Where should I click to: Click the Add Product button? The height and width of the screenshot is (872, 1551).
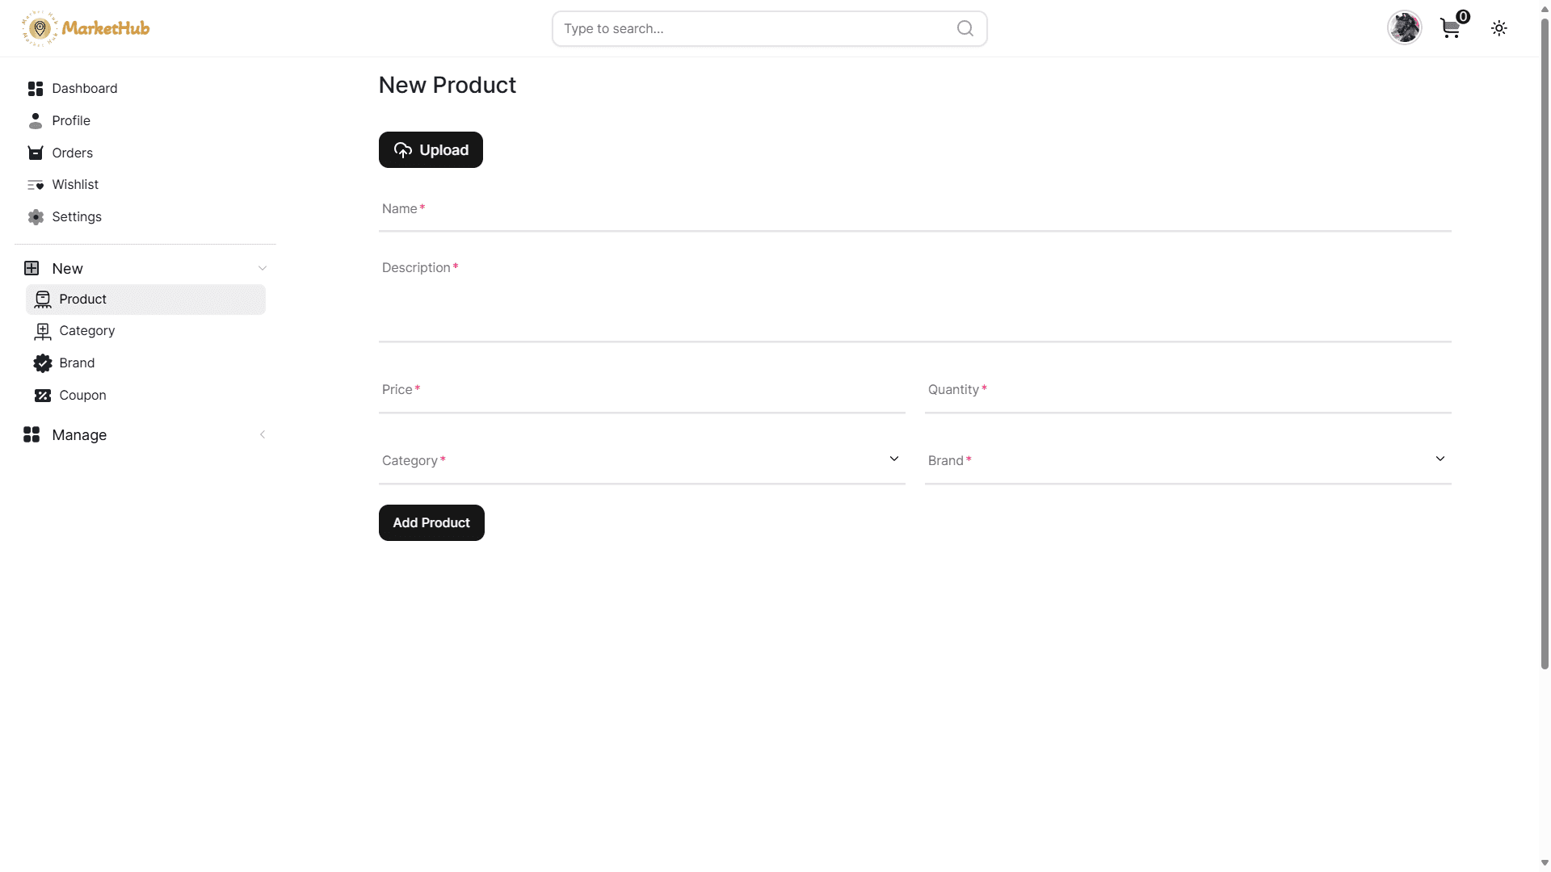point(431,523)
